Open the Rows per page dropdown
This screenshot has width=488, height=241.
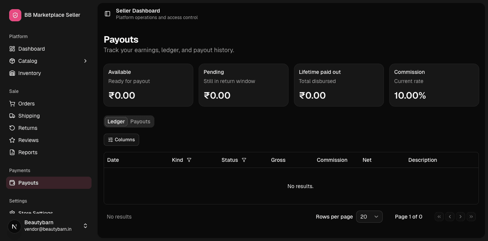pos(369,217)
